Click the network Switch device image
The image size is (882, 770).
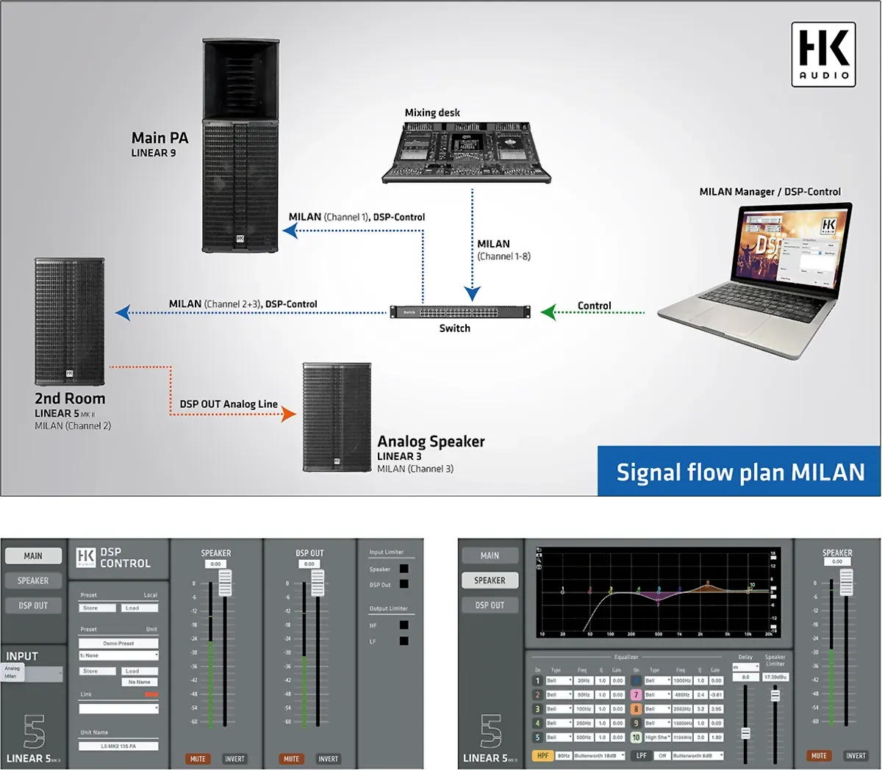pos(459,312)
